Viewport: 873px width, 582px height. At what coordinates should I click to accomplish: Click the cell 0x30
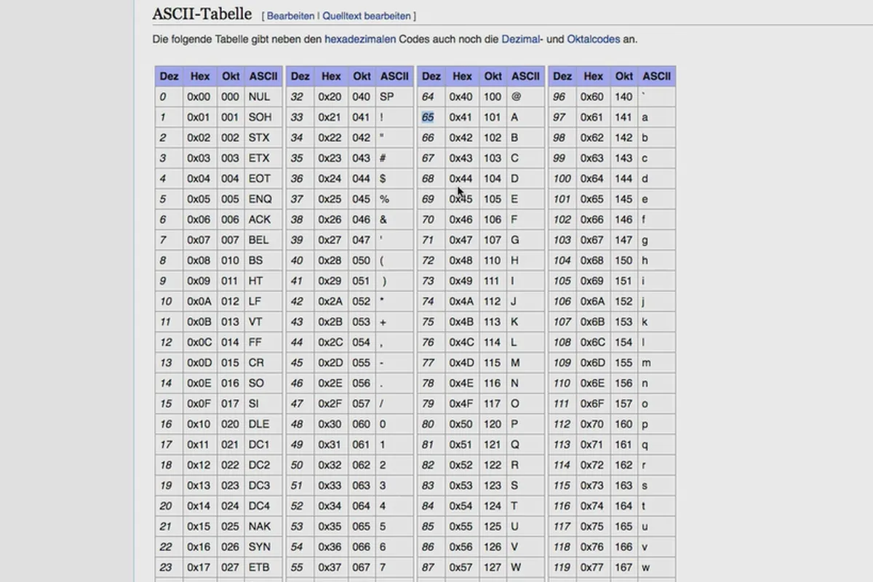click(x=330, y=424)
